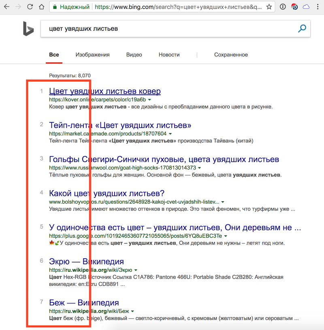Open result Цвет увядших листьев ковер
This screenshot has width=324, height=330.
tap(105, 91)
